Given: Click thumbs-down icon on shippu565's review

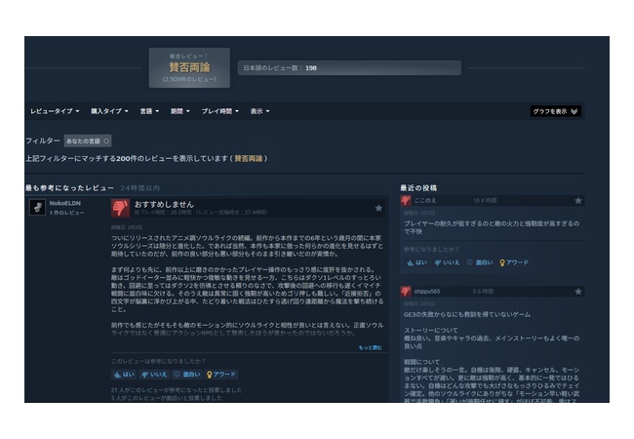Looking at the screenshot, I should click(406, 291).
